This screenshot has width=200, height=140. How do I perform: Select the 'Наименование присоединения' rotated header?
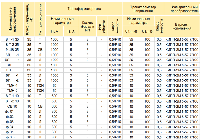(12, 19)
